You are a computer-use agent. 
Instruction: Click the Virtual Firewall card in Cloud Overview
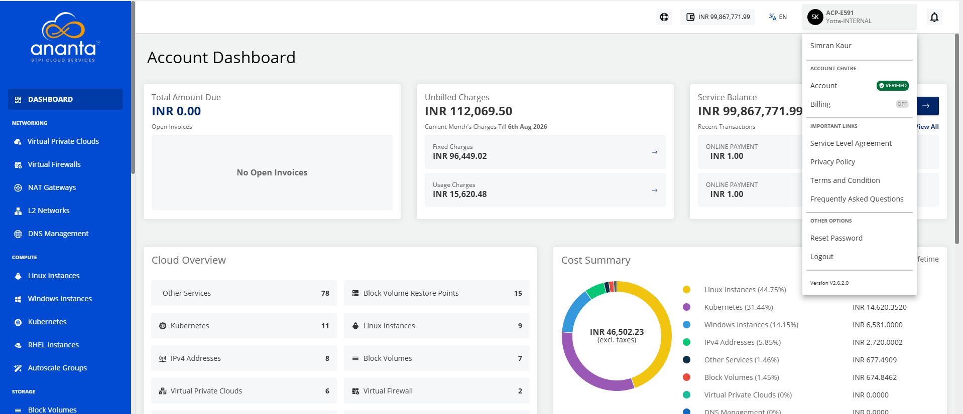pos(437,391)
